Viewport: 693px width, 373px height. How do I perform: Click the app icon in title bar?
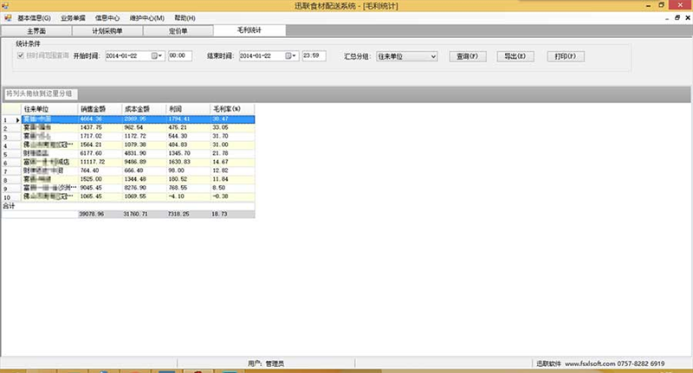coord(6,5)
